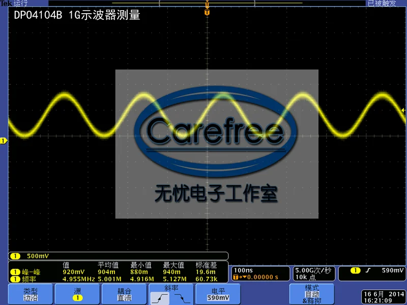This screenshot has height=305, width=407.
Task: Click the trigger level arrow on right edge
Action: point(403,110)
